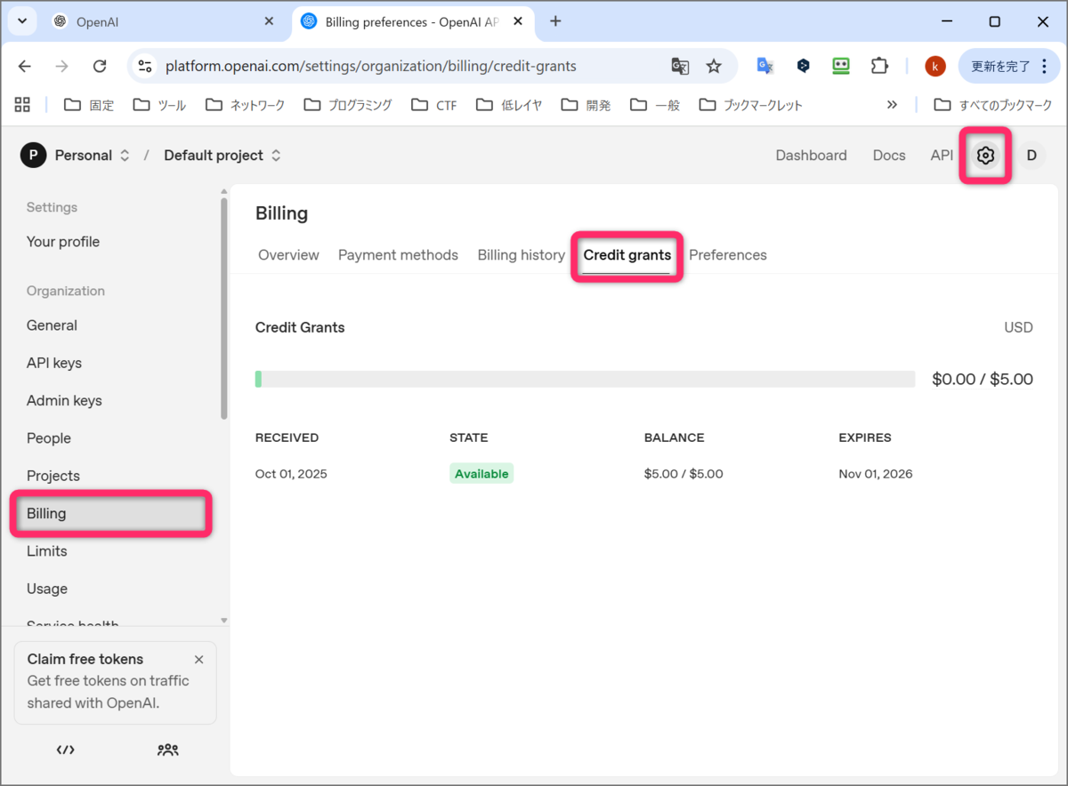Reload the page with refresh icon

click(100, 66)
